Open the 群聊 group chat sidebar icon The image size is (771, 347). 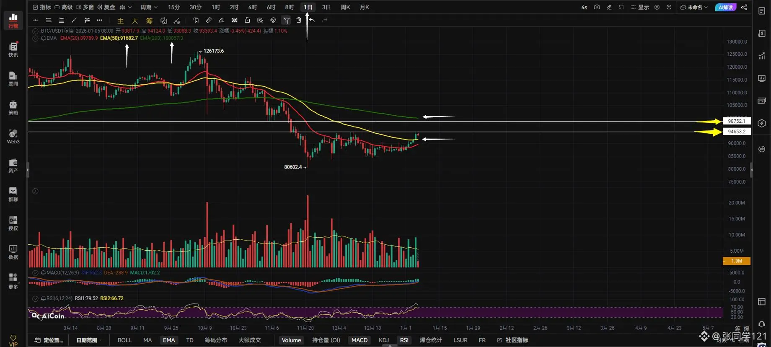pyautogui.click(x=13, y=194)
